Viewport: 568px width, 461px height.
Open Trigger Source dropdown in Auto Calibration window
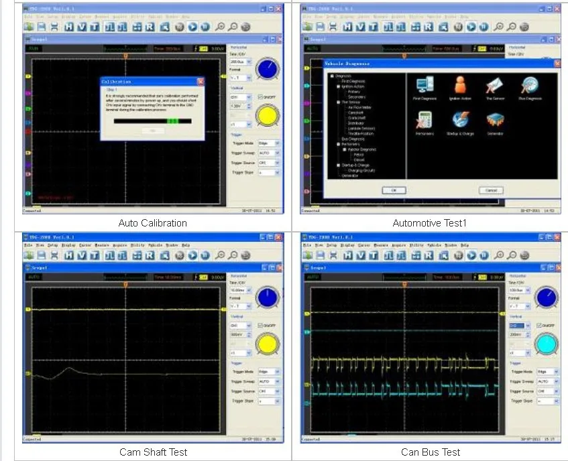[x=278, y=163]
